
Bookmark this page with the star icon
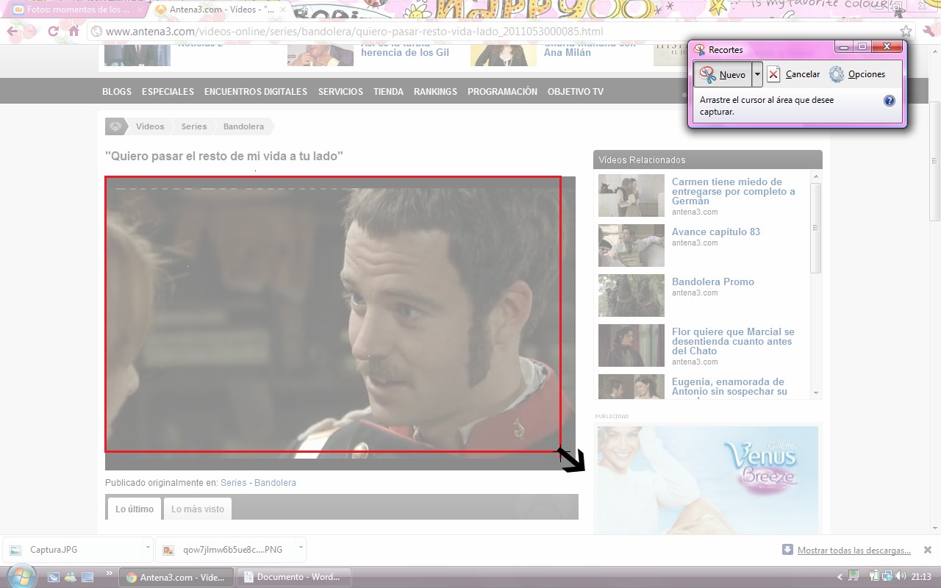[906, 32]
